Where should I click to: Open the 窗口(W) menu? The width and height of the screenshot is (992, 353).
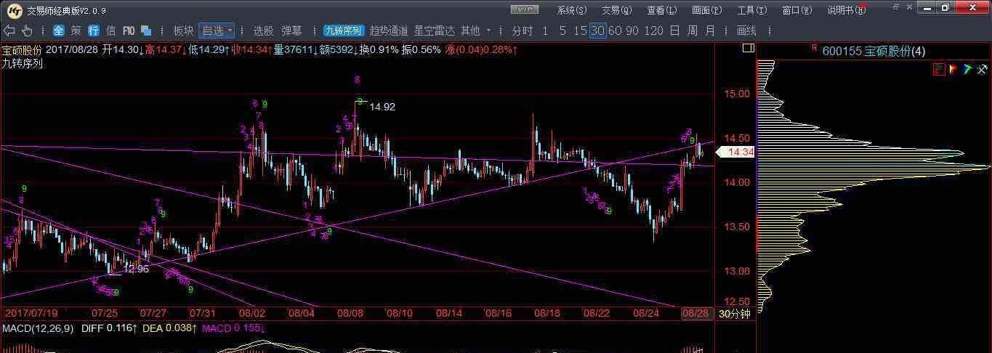pos(797,10)
